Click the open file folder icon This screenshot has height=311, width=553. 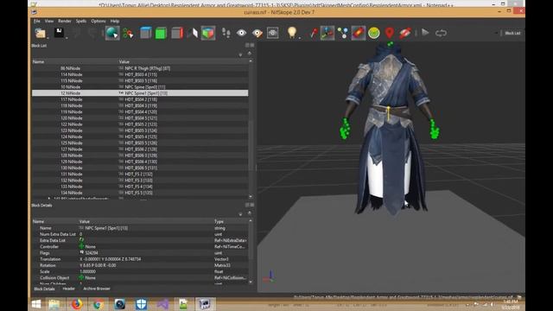tap(41, 33)
